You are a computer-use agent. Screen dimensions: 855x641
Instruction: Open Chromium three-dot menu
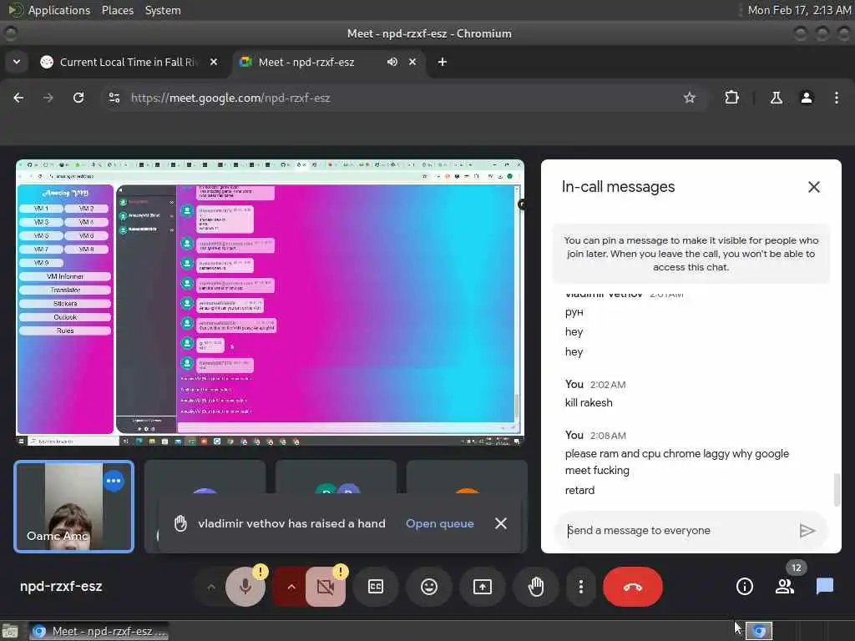(x=837, y=98)
